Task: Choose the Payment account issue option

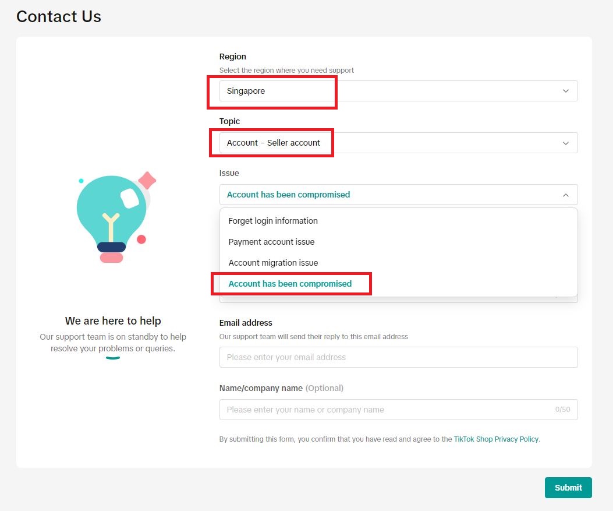Action: 271,242
